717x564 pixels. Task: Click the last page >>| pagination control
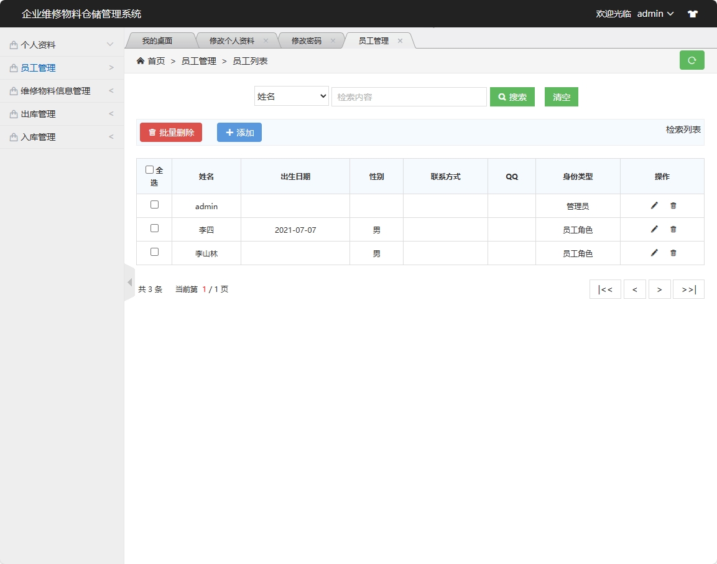tap(688, 289)
